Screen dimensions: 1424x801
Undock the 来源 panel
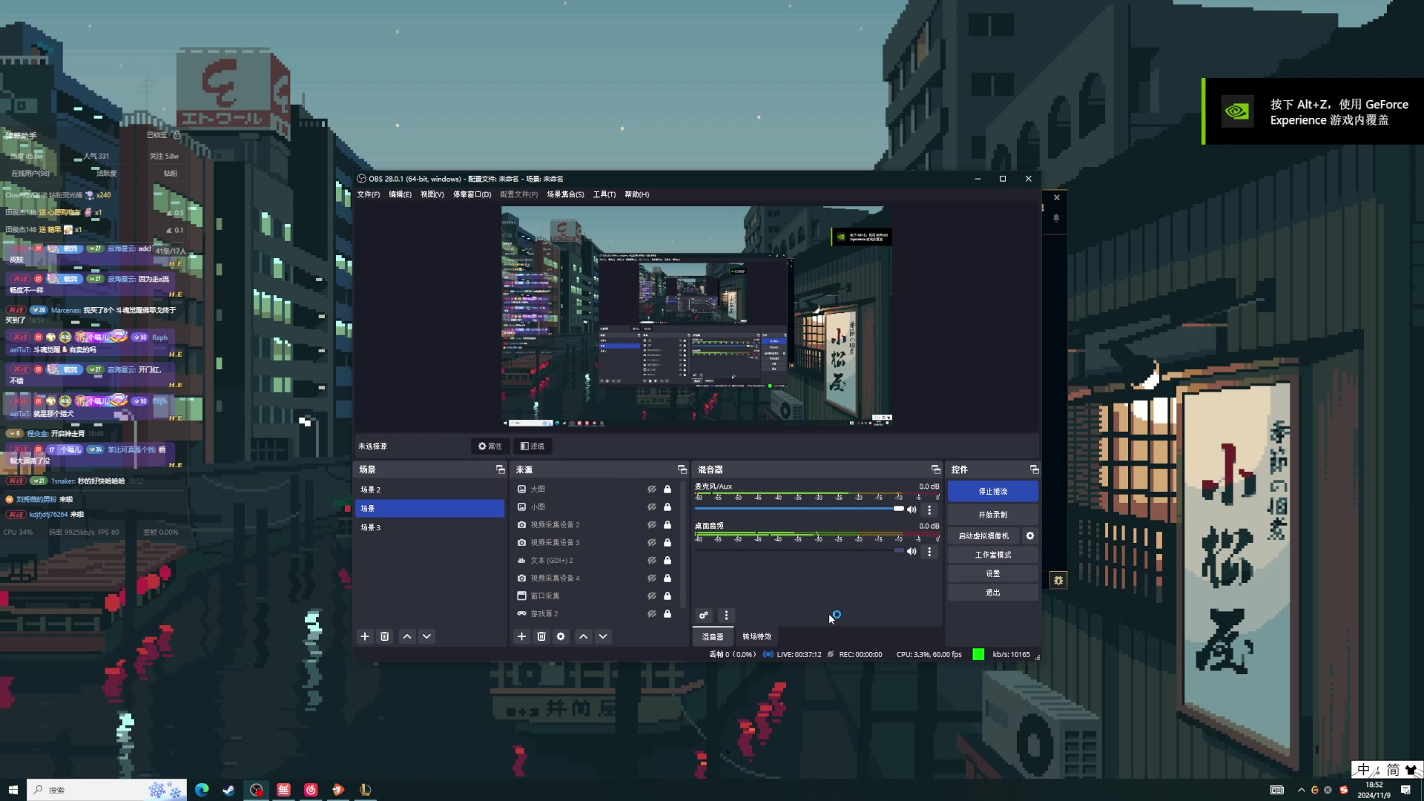click(x=682, y=469)
